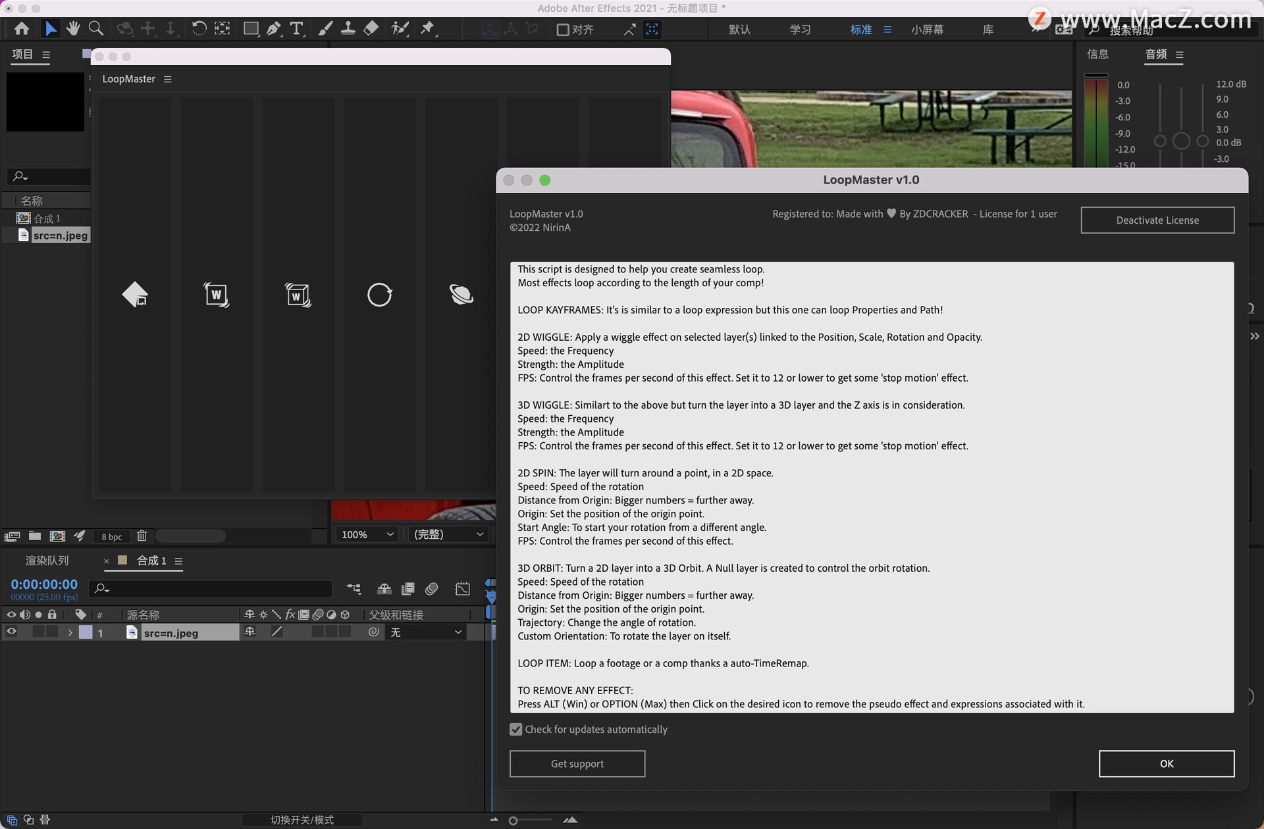The image size is (1264, 829).
Task: Choose the Pen tool
Action: pos(273,28)
